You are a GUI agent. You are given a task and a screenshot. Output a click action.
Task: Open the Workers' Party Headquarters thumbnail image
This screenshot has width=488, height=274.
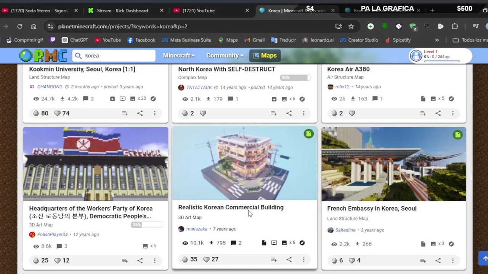95,164
